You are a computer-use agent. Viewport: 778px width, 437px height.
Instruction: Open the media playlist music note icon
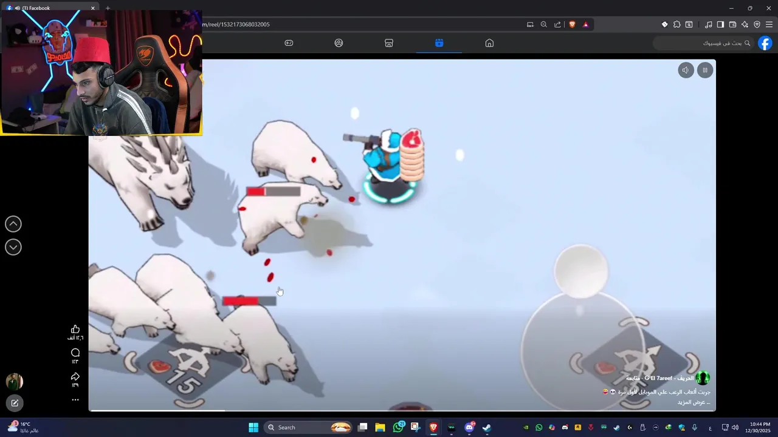(708, 24)
